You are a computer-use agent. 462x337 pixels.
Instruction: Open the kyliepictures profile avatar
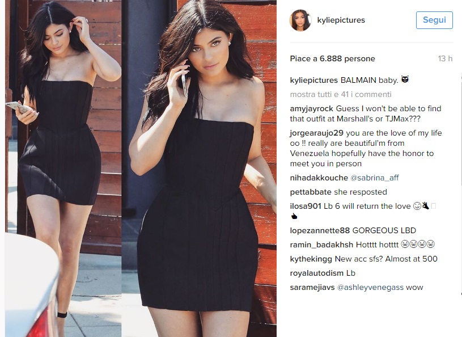point(300,20)
